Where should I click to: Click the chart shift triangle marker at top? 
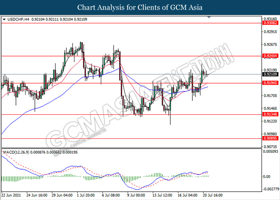tap(209, 17)
